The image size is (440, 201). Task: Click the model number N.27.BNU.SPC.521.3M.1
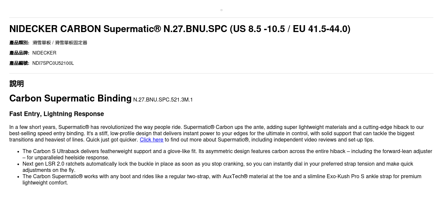pos(163,100)
